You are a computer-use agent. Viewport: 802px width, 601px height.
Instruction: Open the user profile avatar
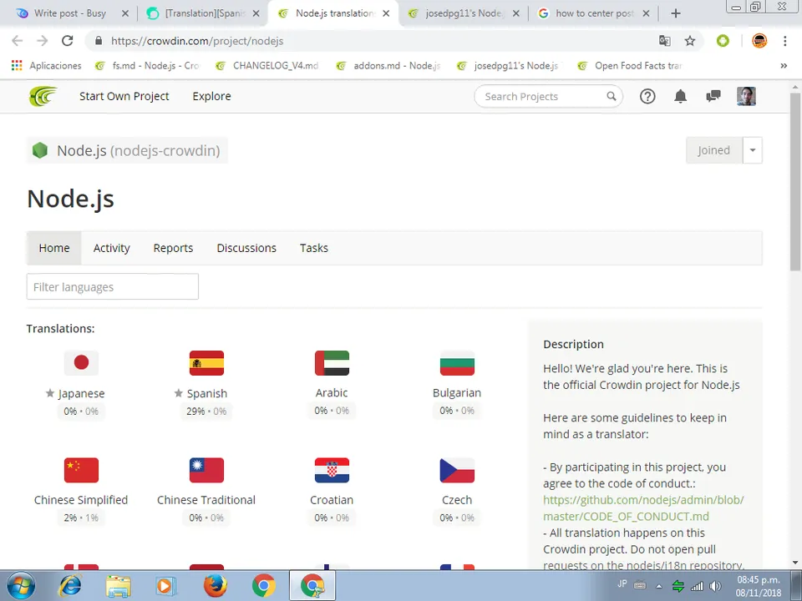pyautogui.click(x=746, y=96)
